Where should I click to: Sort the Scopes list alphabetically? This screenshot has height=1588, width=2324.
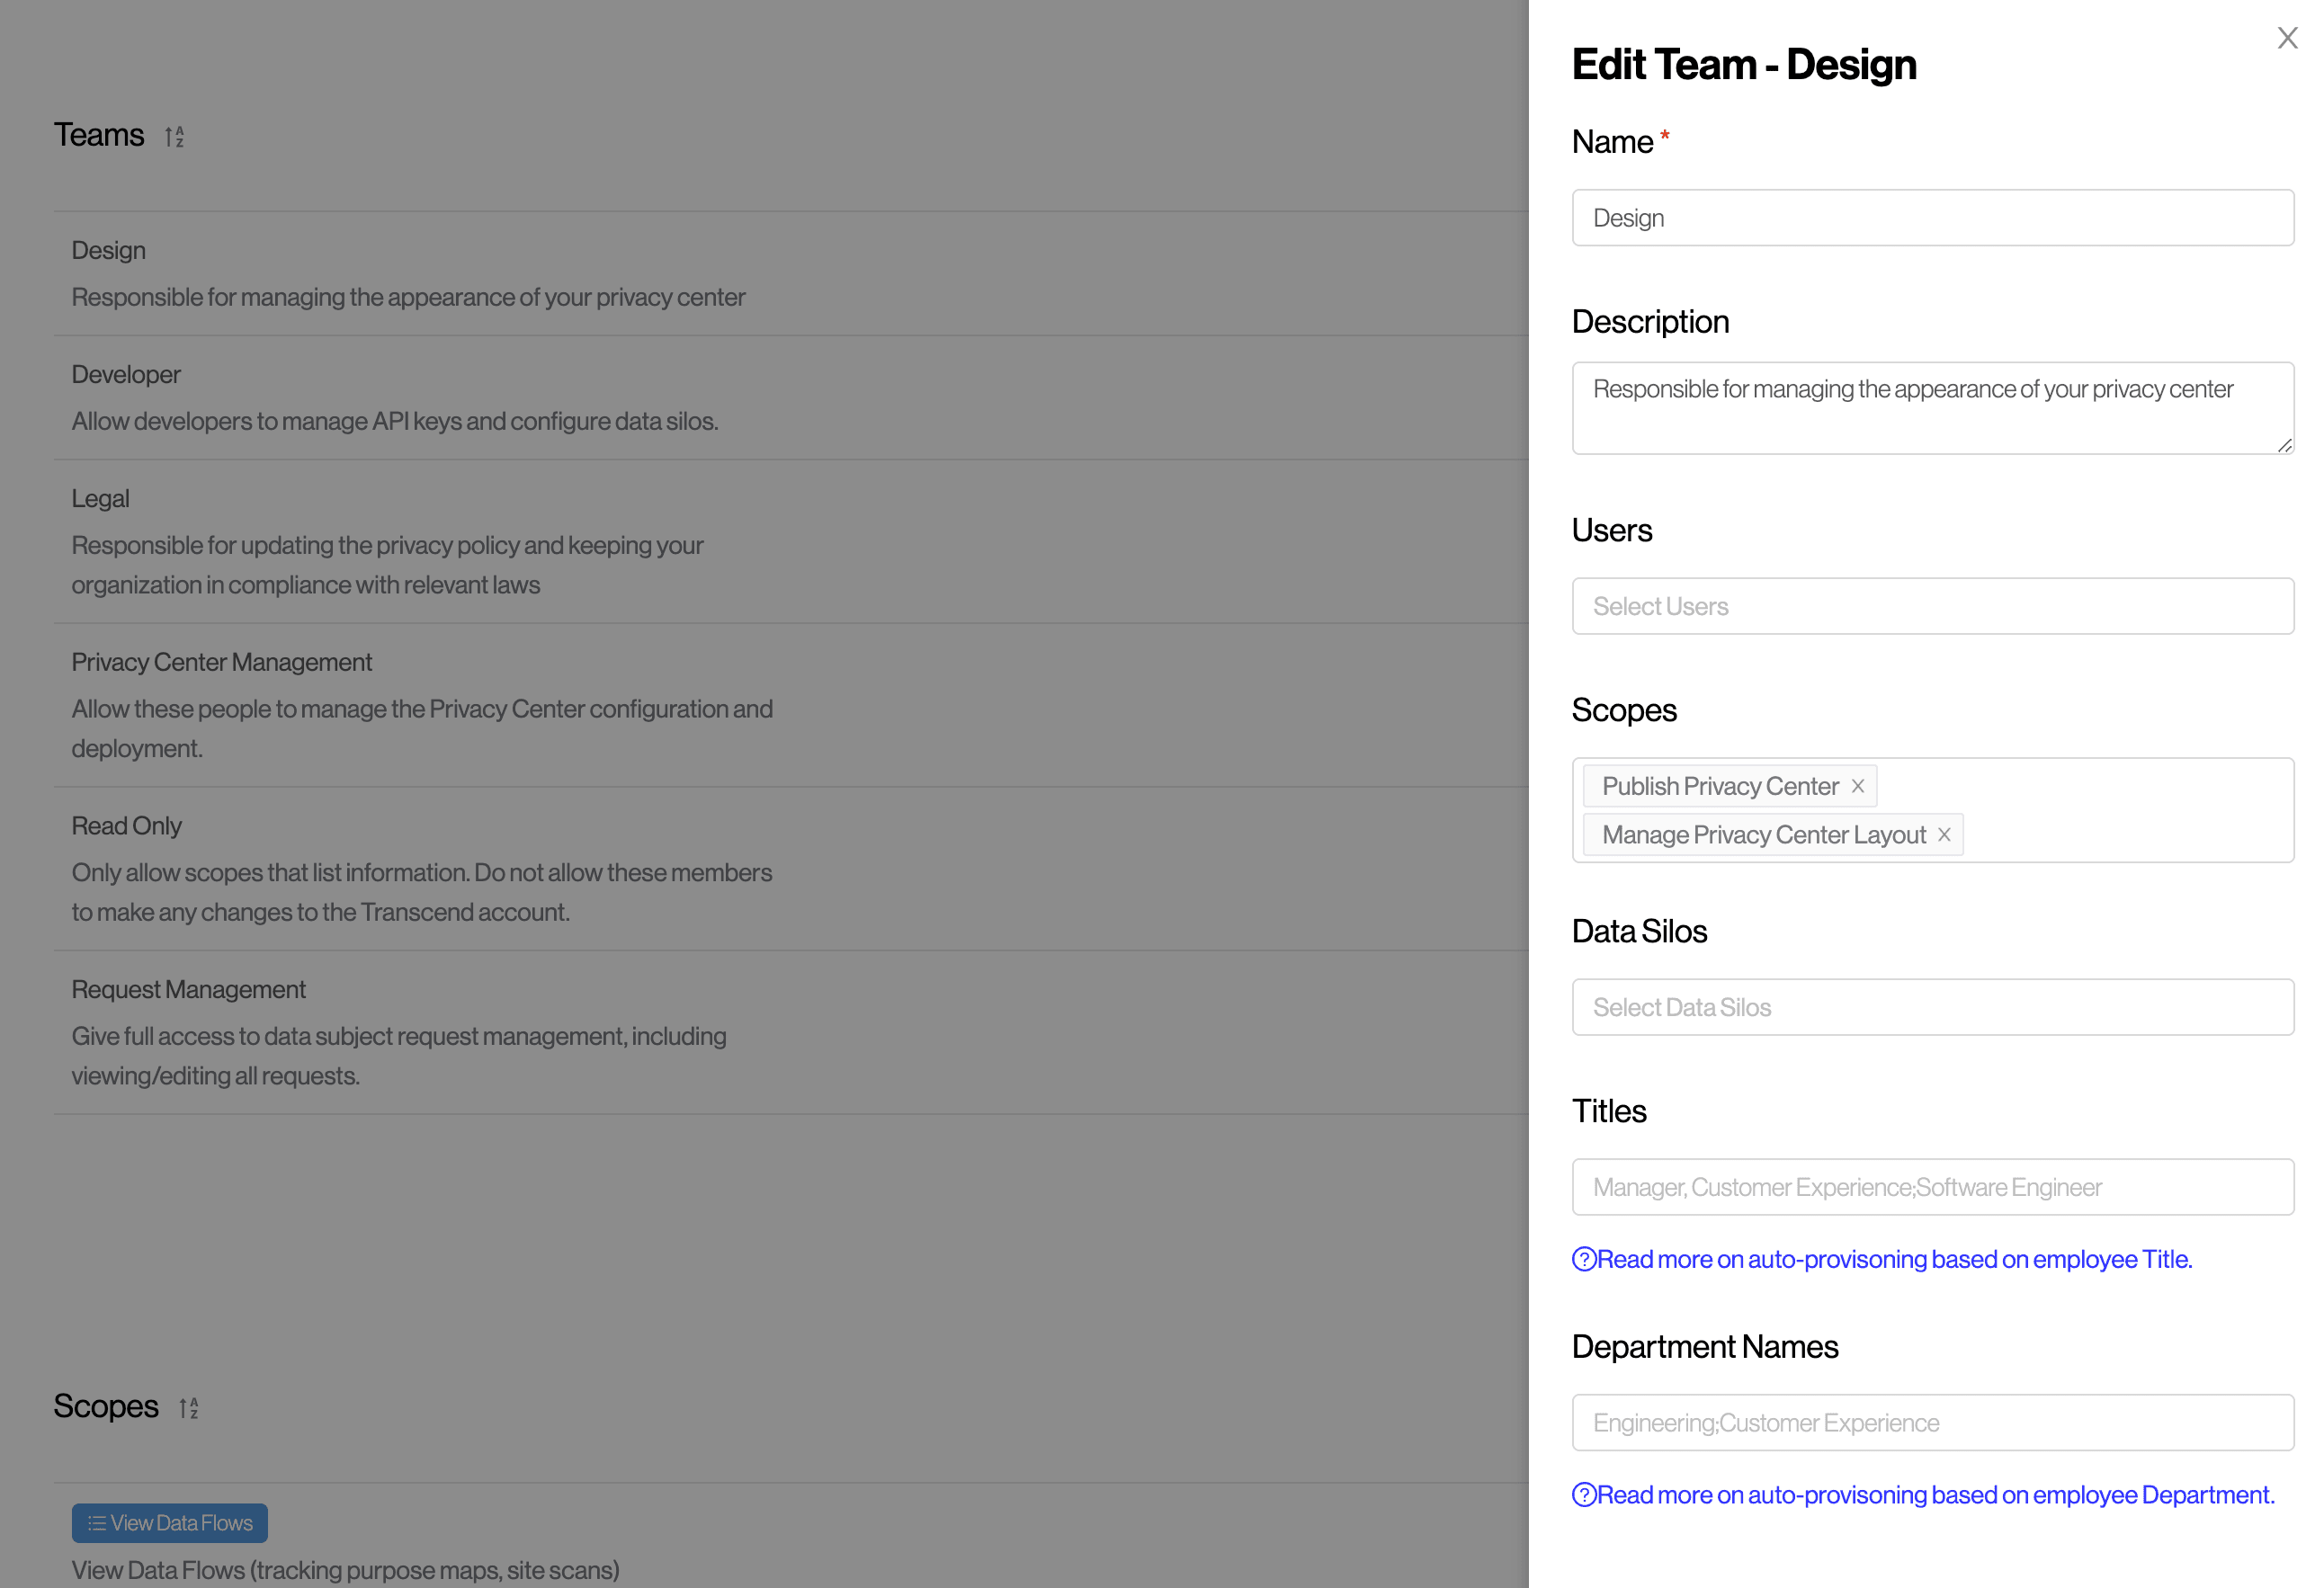click(188, 1407)
